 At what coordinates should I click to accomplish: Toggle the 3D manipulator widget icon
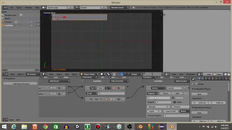(119, 74)
